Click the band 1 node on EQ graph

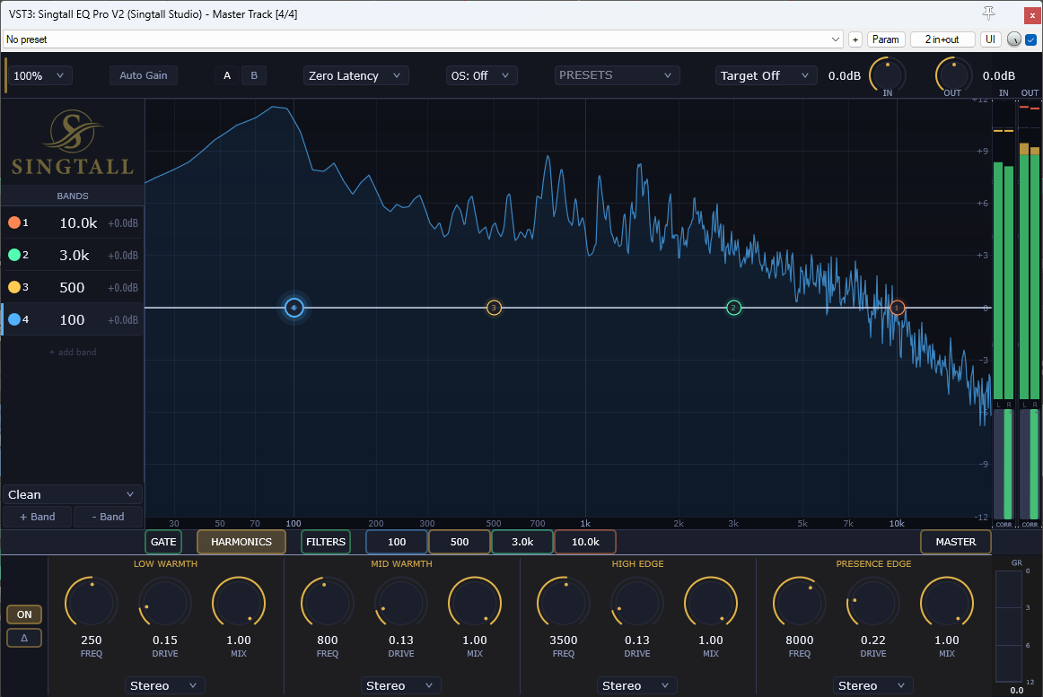[897, 308]
